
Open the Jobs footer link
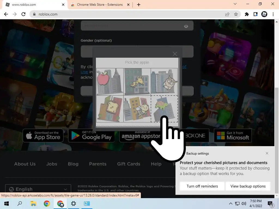pyautogui.click(x=52, y=164)
